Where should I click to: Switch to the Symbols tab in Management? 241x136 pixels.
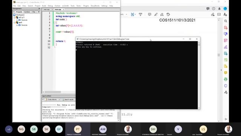[27, 12]
